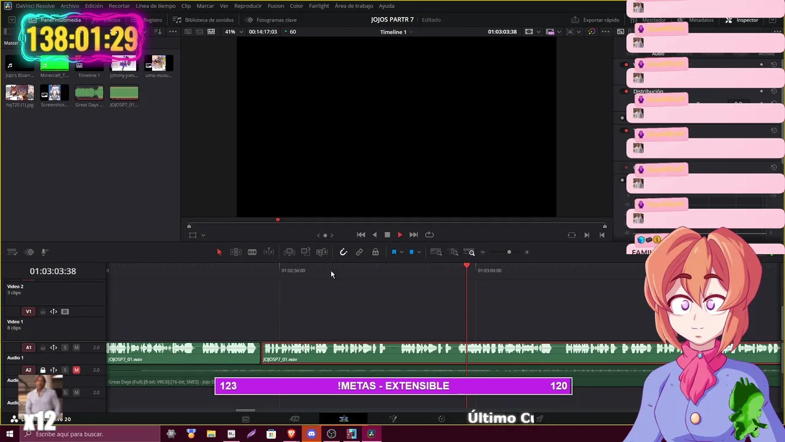
Task: Adjust the timeline zoom slider handle
Action: tap(509, 252)
